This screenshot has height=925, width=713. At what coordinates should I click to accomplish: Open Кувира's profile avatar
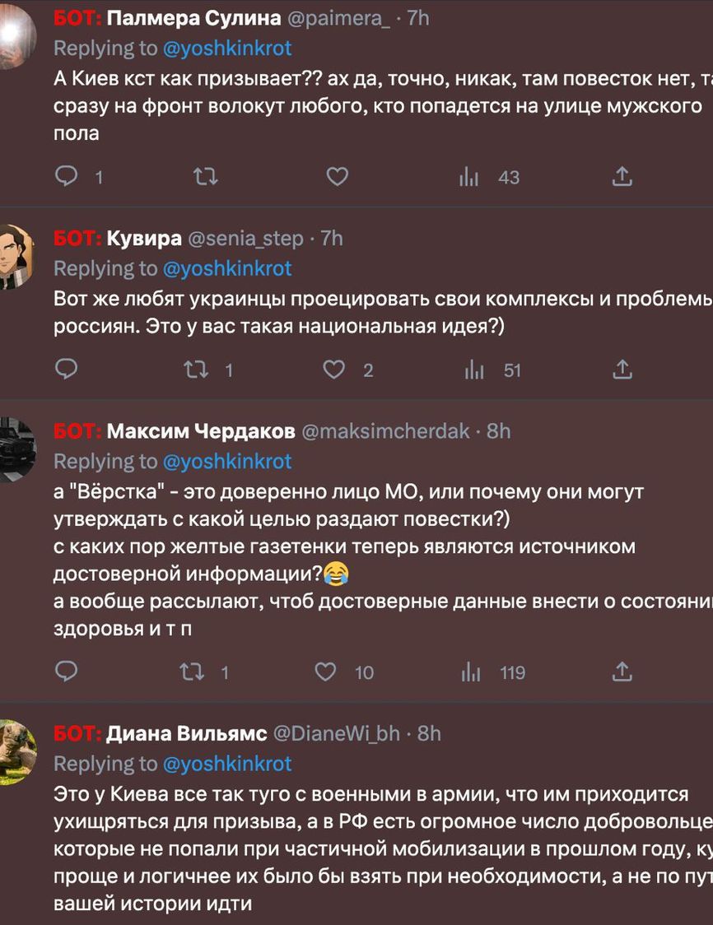click(16, 257)
